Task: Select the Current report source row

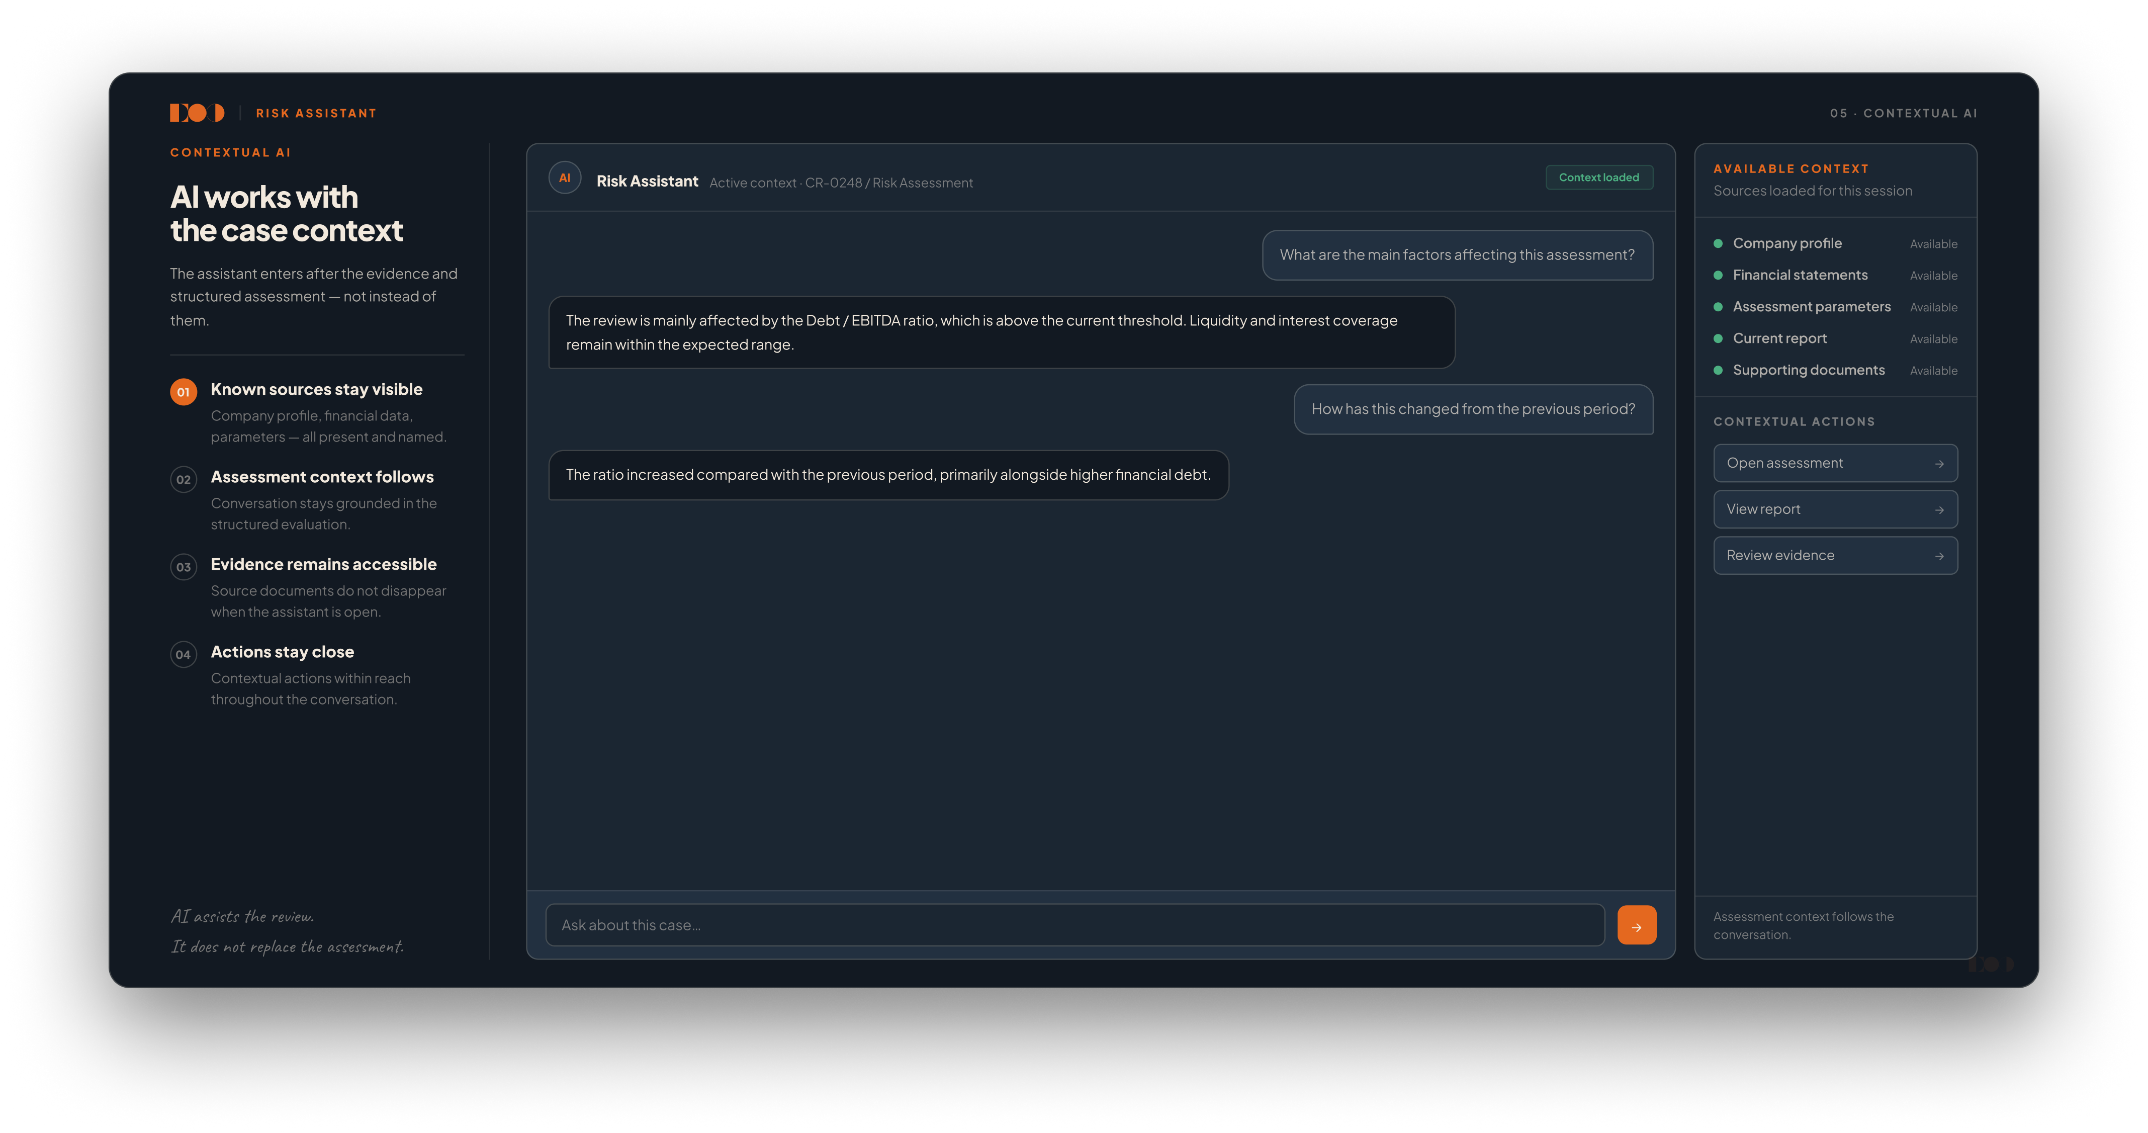Action: point(1834,338)
